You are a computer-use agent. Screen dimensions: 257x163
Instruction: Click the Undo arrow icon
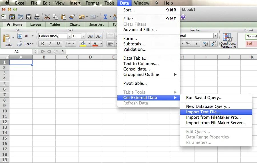click(82, 17)
